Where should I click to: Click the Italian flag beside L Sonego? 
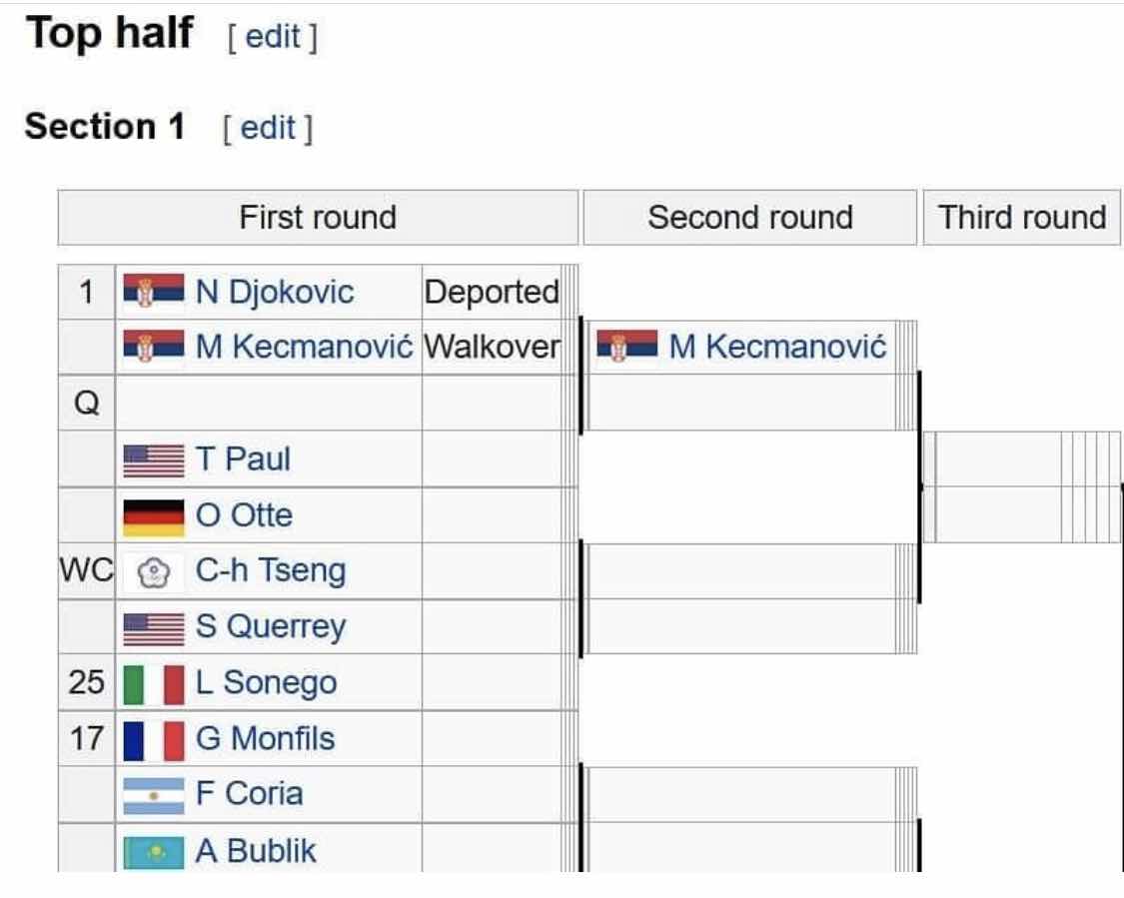pyautogui.click(x=154, y=684)
